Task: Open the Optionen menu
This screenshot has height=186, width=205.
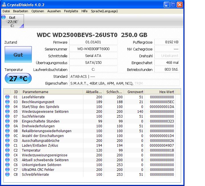Action: click(38, 11)
